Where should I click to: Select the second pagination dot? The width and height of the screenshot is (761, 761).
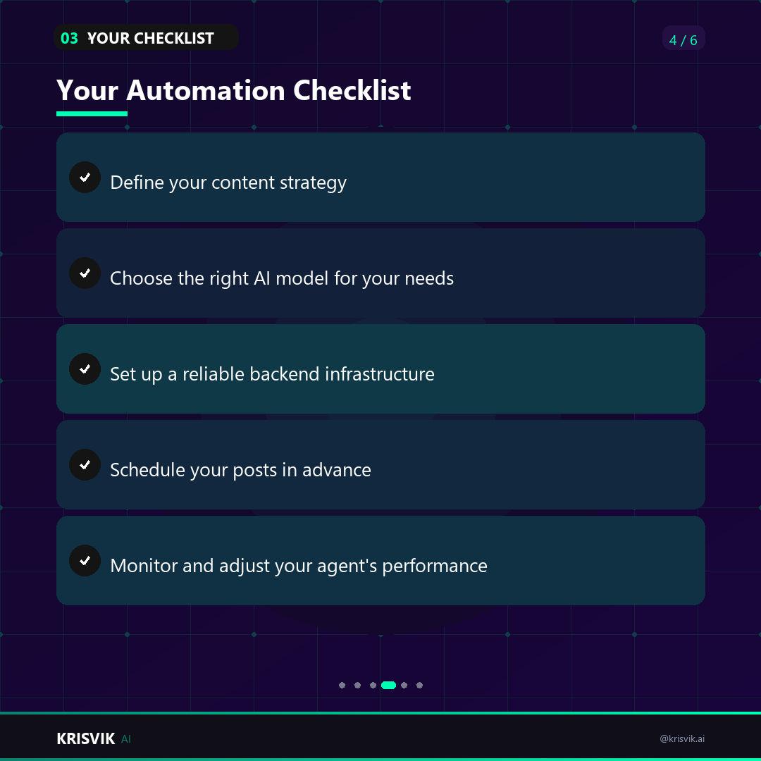pos(358,686)
